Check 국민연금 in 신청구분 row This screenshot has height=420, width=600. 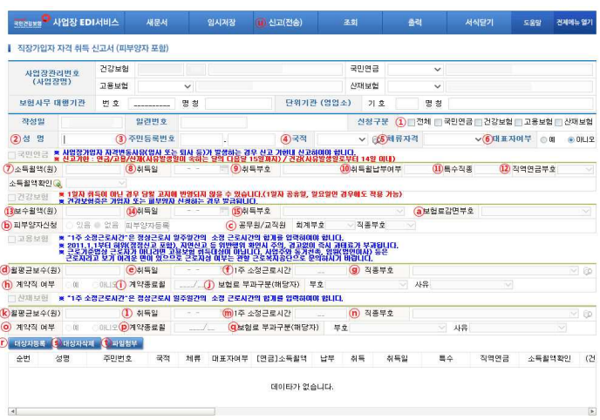tap(439, 122)
